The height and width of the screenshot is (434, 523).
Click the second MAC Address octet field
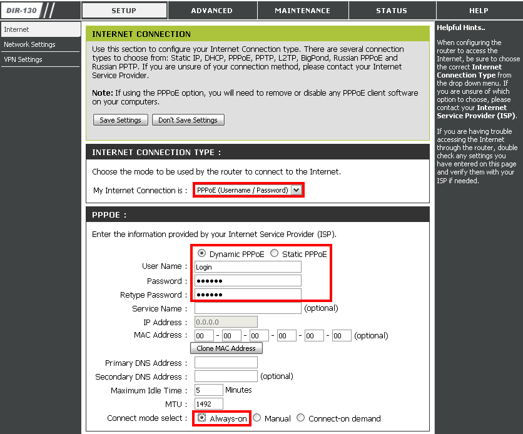(231, 336)
